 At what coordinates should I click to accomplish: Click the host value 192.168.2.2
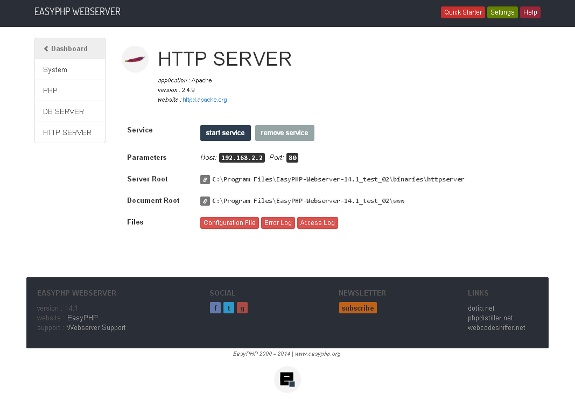point(242,158)
